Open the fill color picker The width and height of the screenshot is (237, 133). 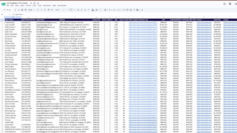[93, 10]
